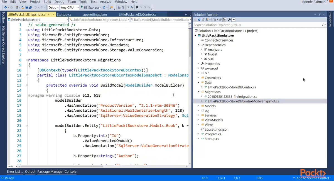Switch to the appsettings.json tab
Image resolution: width=334 pixels, height=181 pixels.
(95, 14)
